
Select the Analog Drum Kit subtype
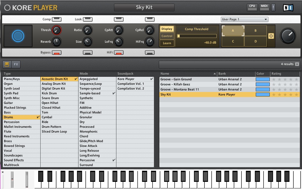[59, 84]
